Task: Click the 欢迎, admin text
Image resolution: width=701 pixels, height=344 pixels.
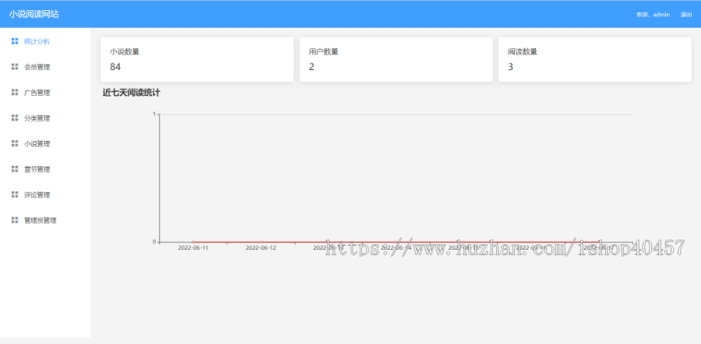Action: pos(653,15)
